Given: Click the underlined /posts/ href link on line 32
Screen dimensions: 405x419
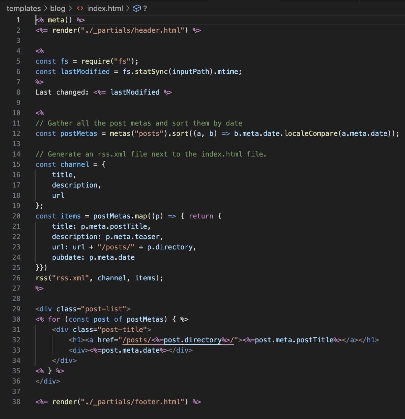Looking at the screenshot, I should tap(178, 340).
